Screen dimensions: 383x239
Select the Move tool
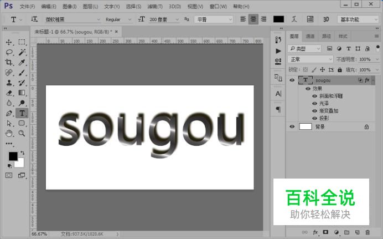[9, 42]
